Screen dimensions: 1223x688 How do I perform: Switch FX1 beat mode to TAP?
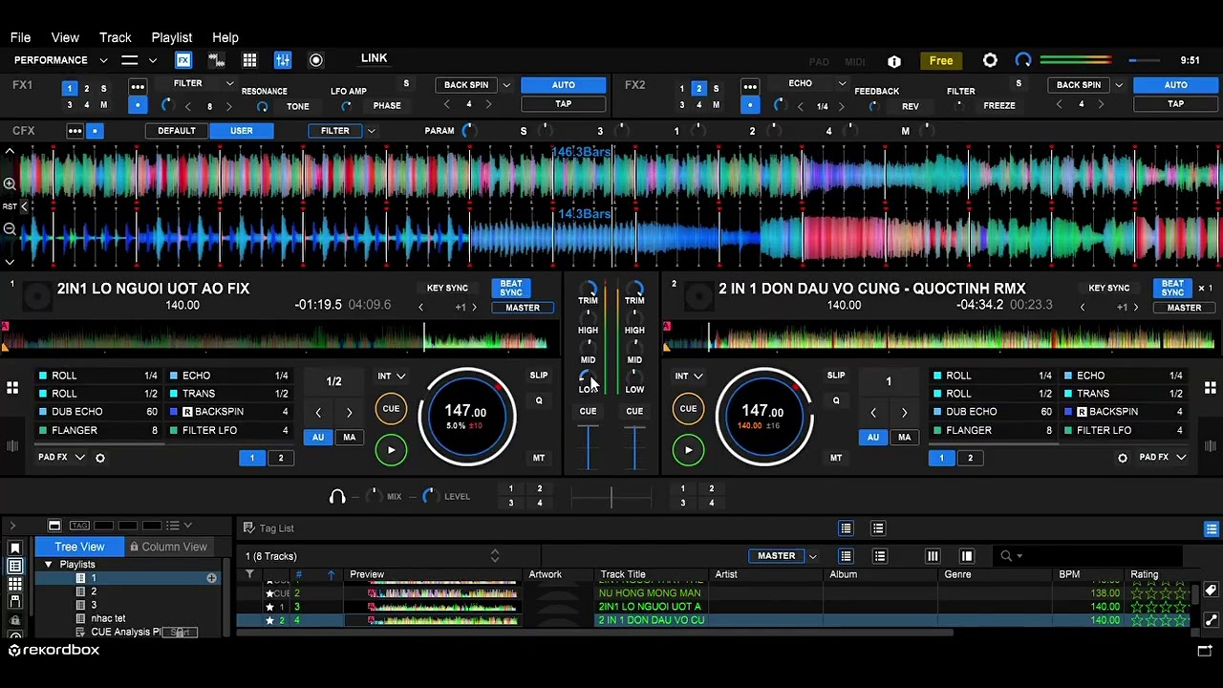(564, 104)
